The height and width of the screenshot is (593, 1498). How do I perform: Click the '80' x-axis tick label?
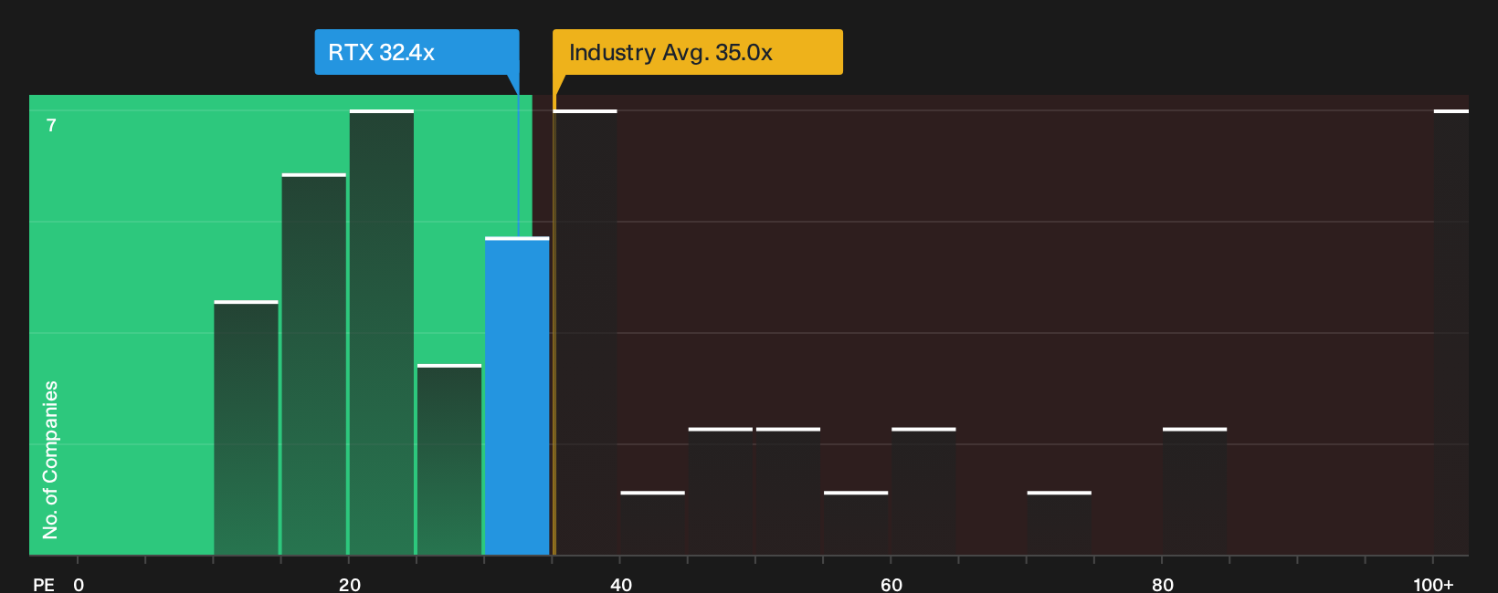[x=1163, y=585]
